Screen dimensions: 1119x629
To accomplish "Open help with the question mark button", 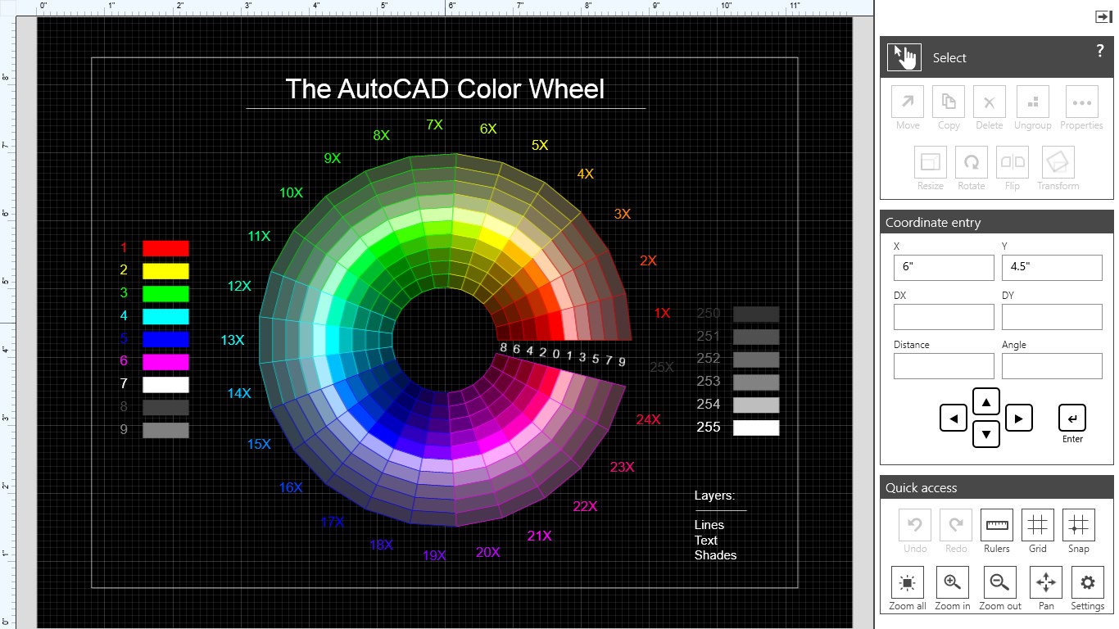I will click(1100, 50).
